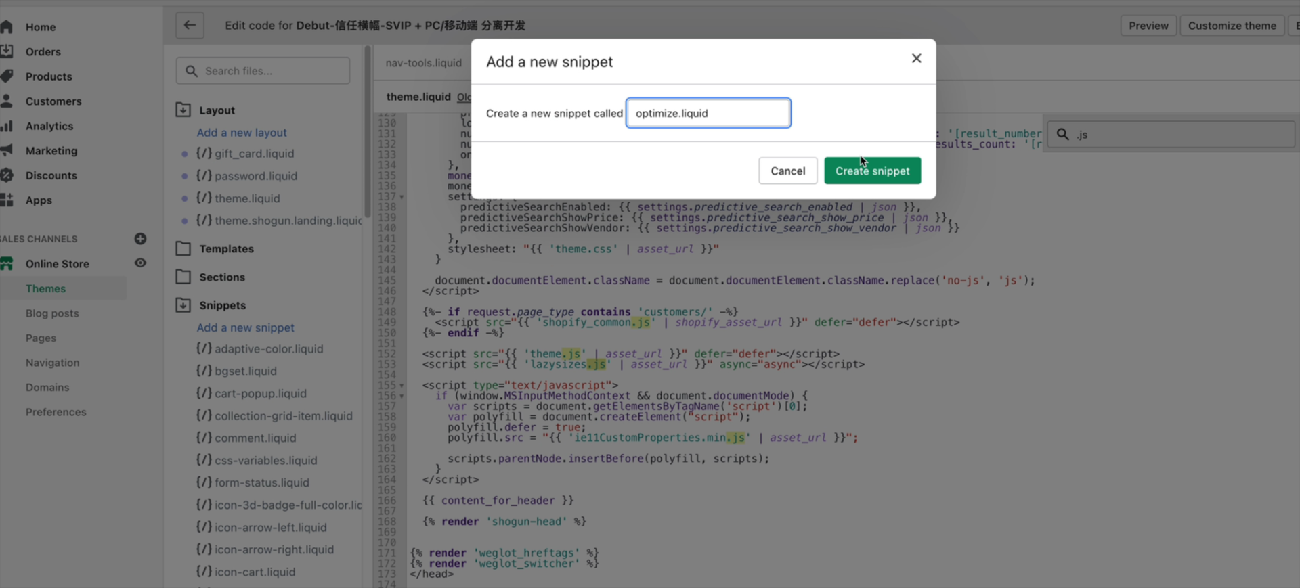This screenshot has width=1300, height=588.
Task: Click Add a new snippet link
Action: pyautogui.click(x=245, y=327)
